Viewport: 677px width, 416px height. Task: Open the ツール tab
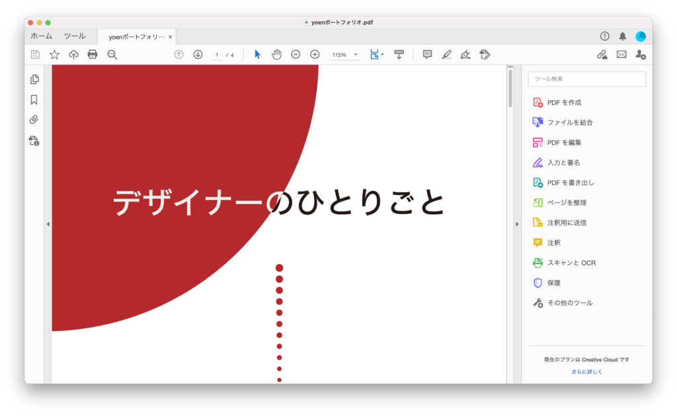(75, 36)
